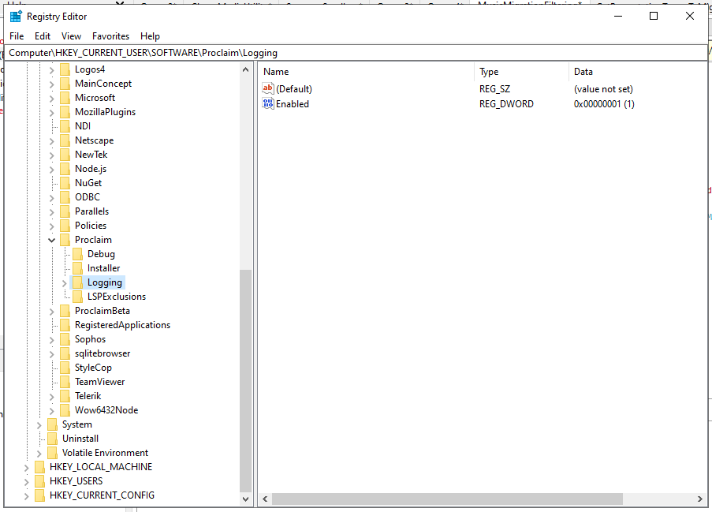
Task: Click the HKEY_USERS folder icon
Action: pyautogui.click(x=40, y=481)
